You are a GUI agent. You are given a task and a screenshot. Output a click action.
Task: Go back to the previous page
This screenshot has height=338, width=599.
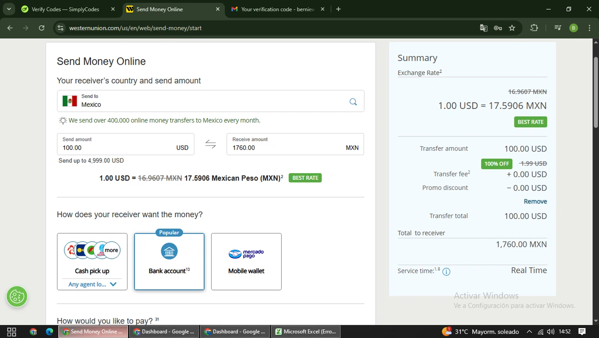tap(10, 28)
